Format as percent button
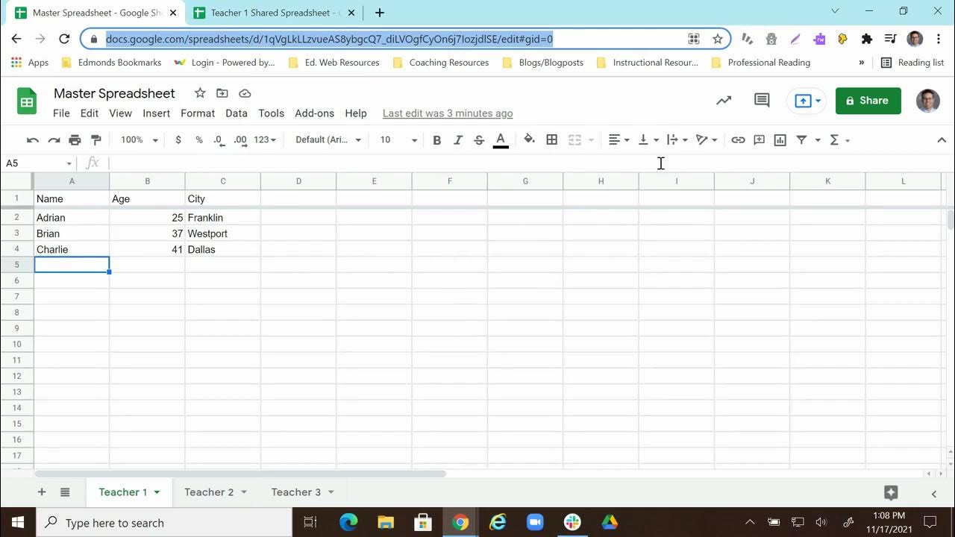The image size is (955, 537). (199, 139)
